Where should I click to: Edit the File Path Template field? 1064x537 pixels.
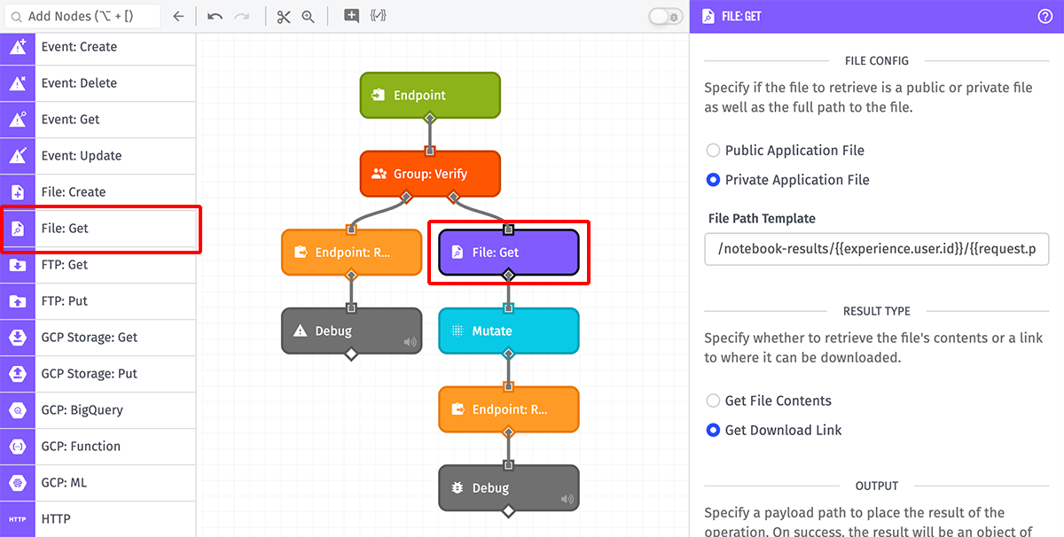pyautogui.click(x=876, y=249)
